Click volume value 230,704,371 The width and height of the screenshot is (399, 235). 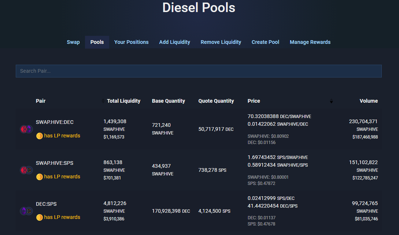point(363,122)
